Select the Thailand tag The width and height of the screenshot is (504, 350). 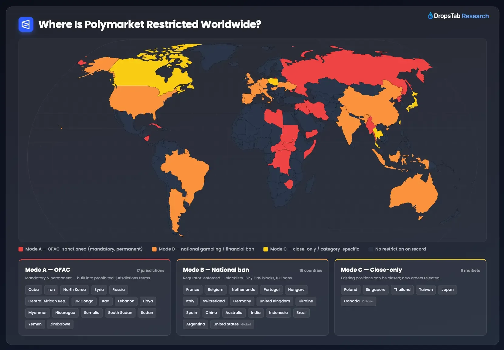click(x=402, y=290)
